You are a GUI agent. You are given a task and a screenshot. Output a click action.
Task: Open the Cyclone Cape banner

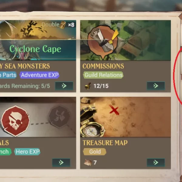click(35, 49)
